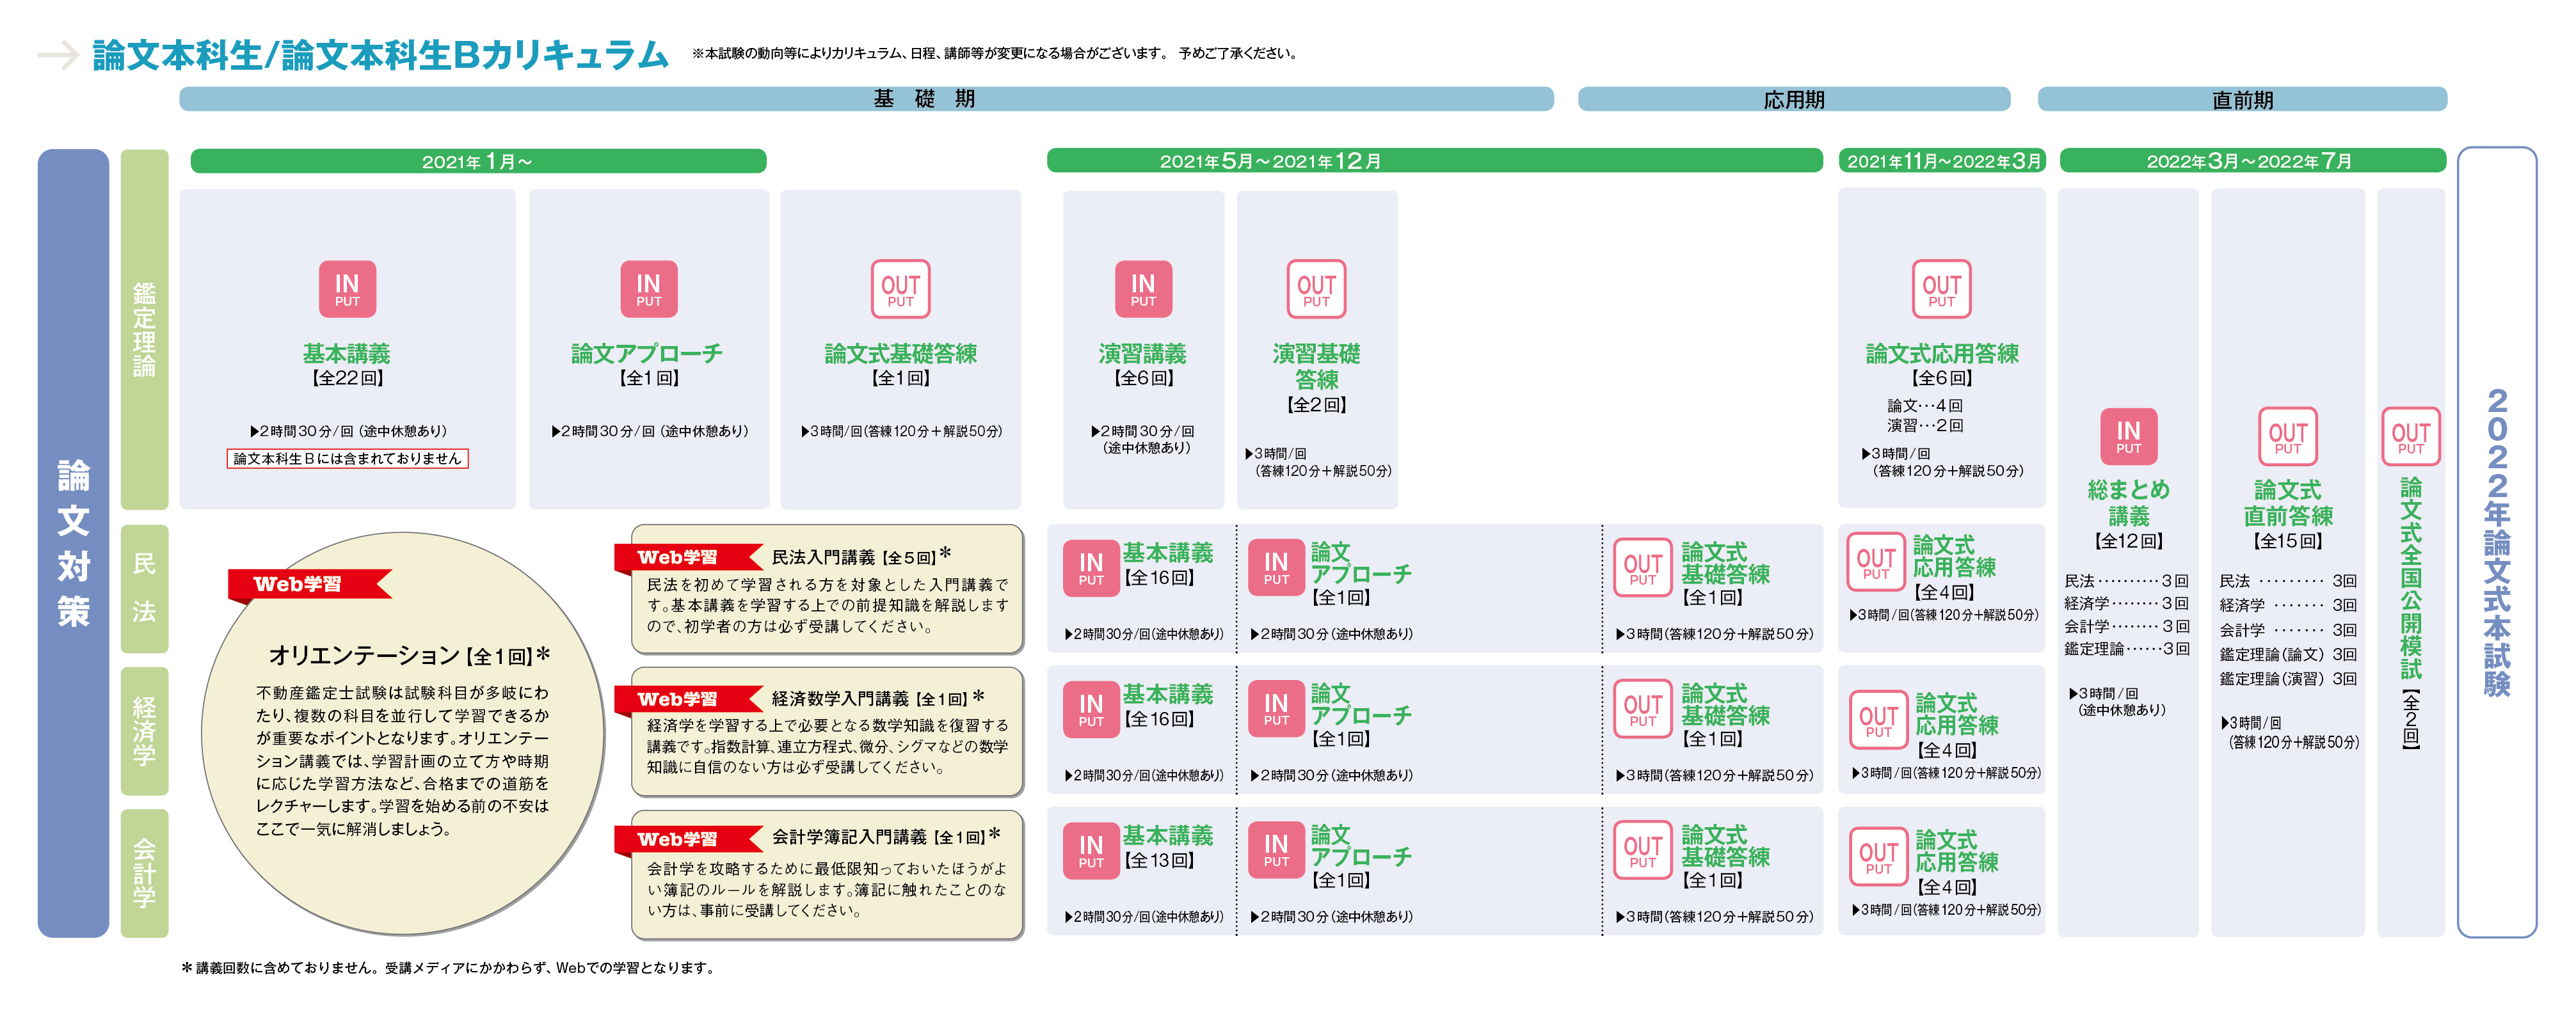Click the INPUT icon above 基本講義 全22回
The width and height of the screenshot is (2576, 1012).
coord(347,289)
